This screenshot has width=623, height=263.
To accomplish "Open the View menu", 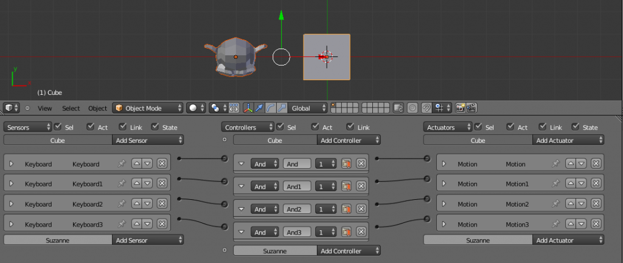I will [45, 108].
